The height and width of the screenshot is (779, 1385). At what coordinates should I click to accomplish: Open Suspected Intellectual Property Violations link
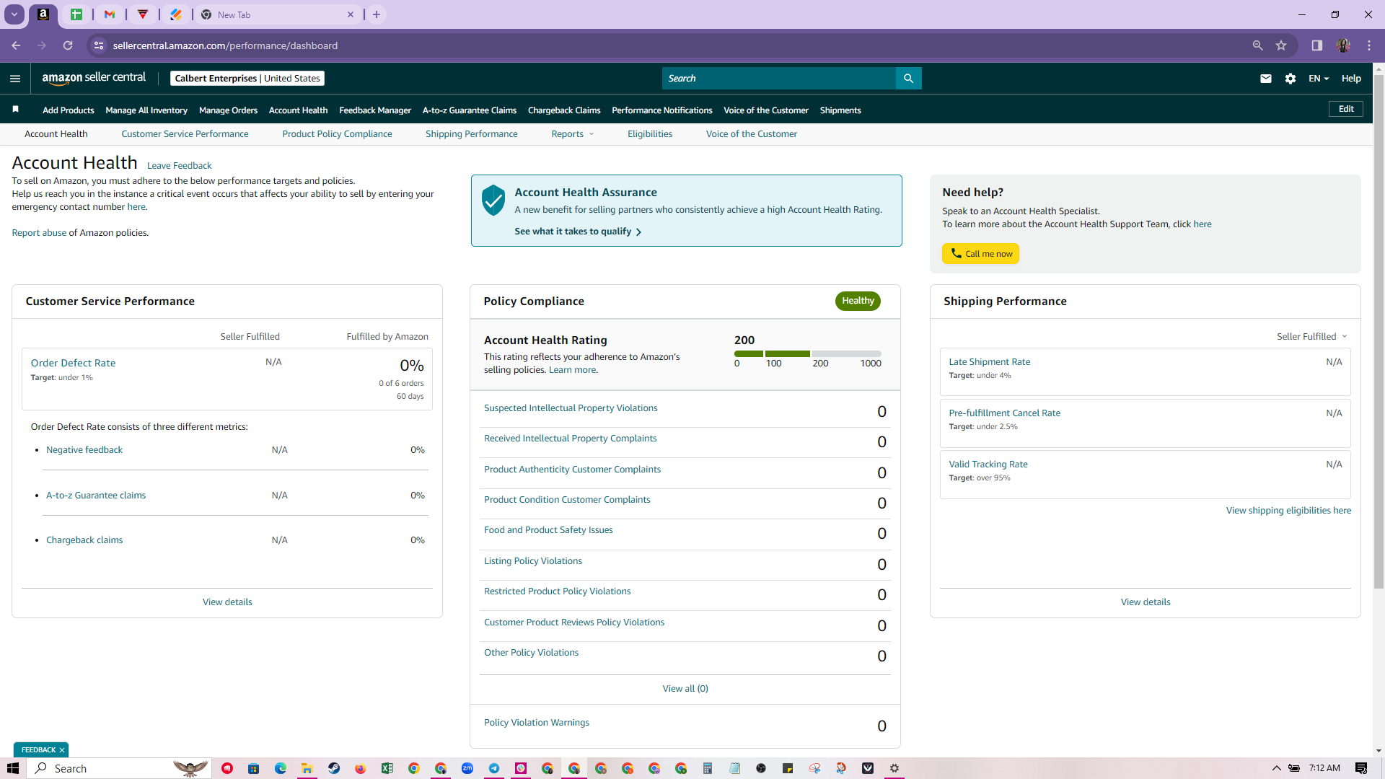(x=571, y=408)
